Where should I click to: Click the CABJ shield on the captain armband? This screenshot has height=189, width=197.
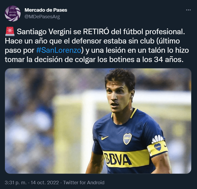click(x=158, y=147)
